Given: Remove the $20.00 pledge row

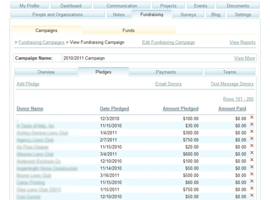Looking at the screenshot, I should point(252,145).
